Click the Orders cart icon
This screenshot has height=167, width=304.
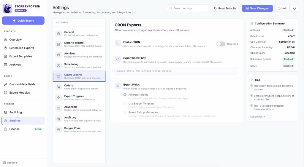click(x=58, y=87)
